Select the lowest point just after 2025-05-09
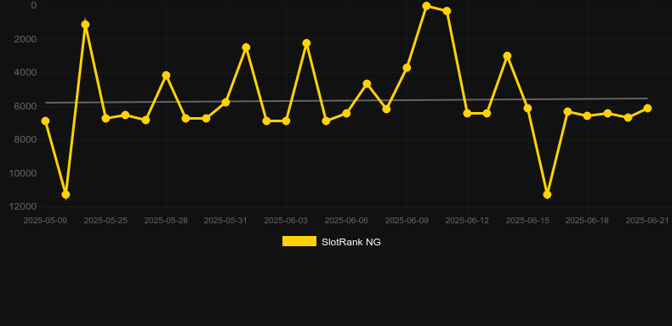 [x=65, y=194]
